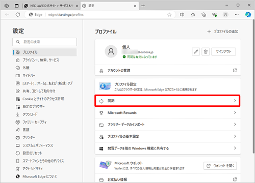Close the 設定 tab

click(135, 6)
